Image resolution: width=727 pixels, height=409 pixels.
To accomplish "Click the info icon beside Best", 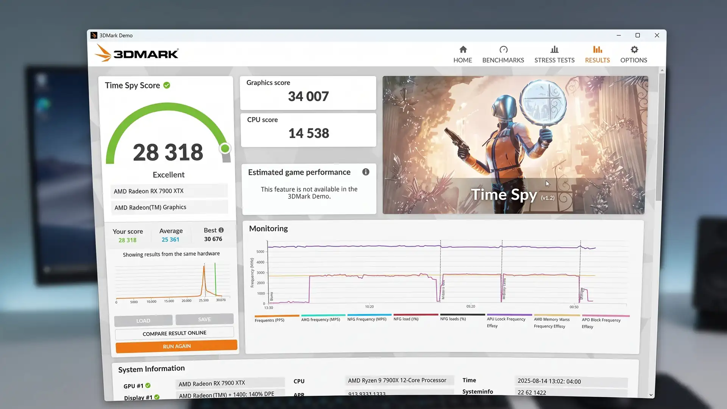I will point(221,230).
